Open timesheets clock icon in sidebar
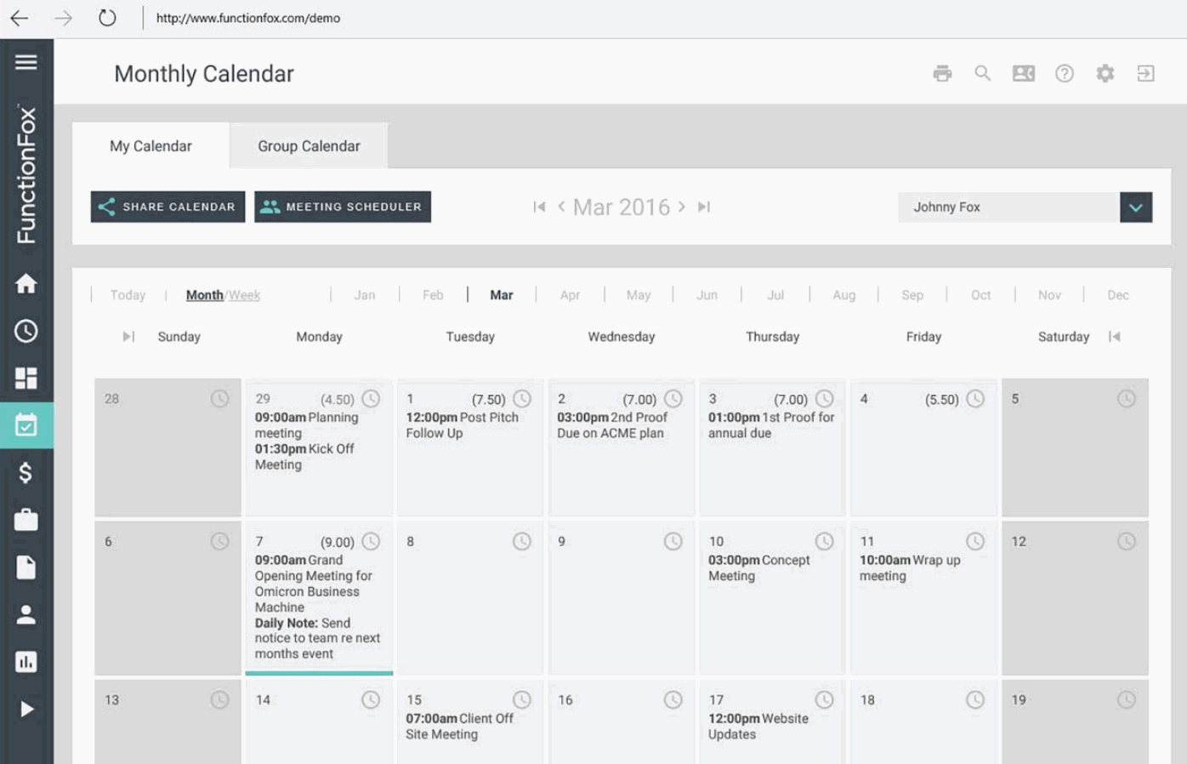This screenshot has height=764, width=1187. click(x=26, y=331)
